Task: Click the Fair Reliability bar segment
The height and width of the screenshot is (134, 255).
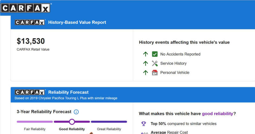Action: pyautogui.click(x=35, y=122)
